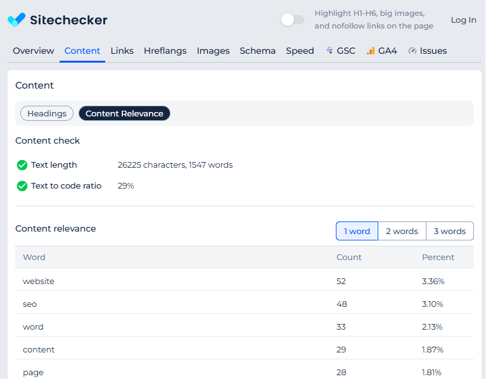The width and height of the screenshot is (486, 379).
Task: Select the Content tab
Action: click(82, 51)
